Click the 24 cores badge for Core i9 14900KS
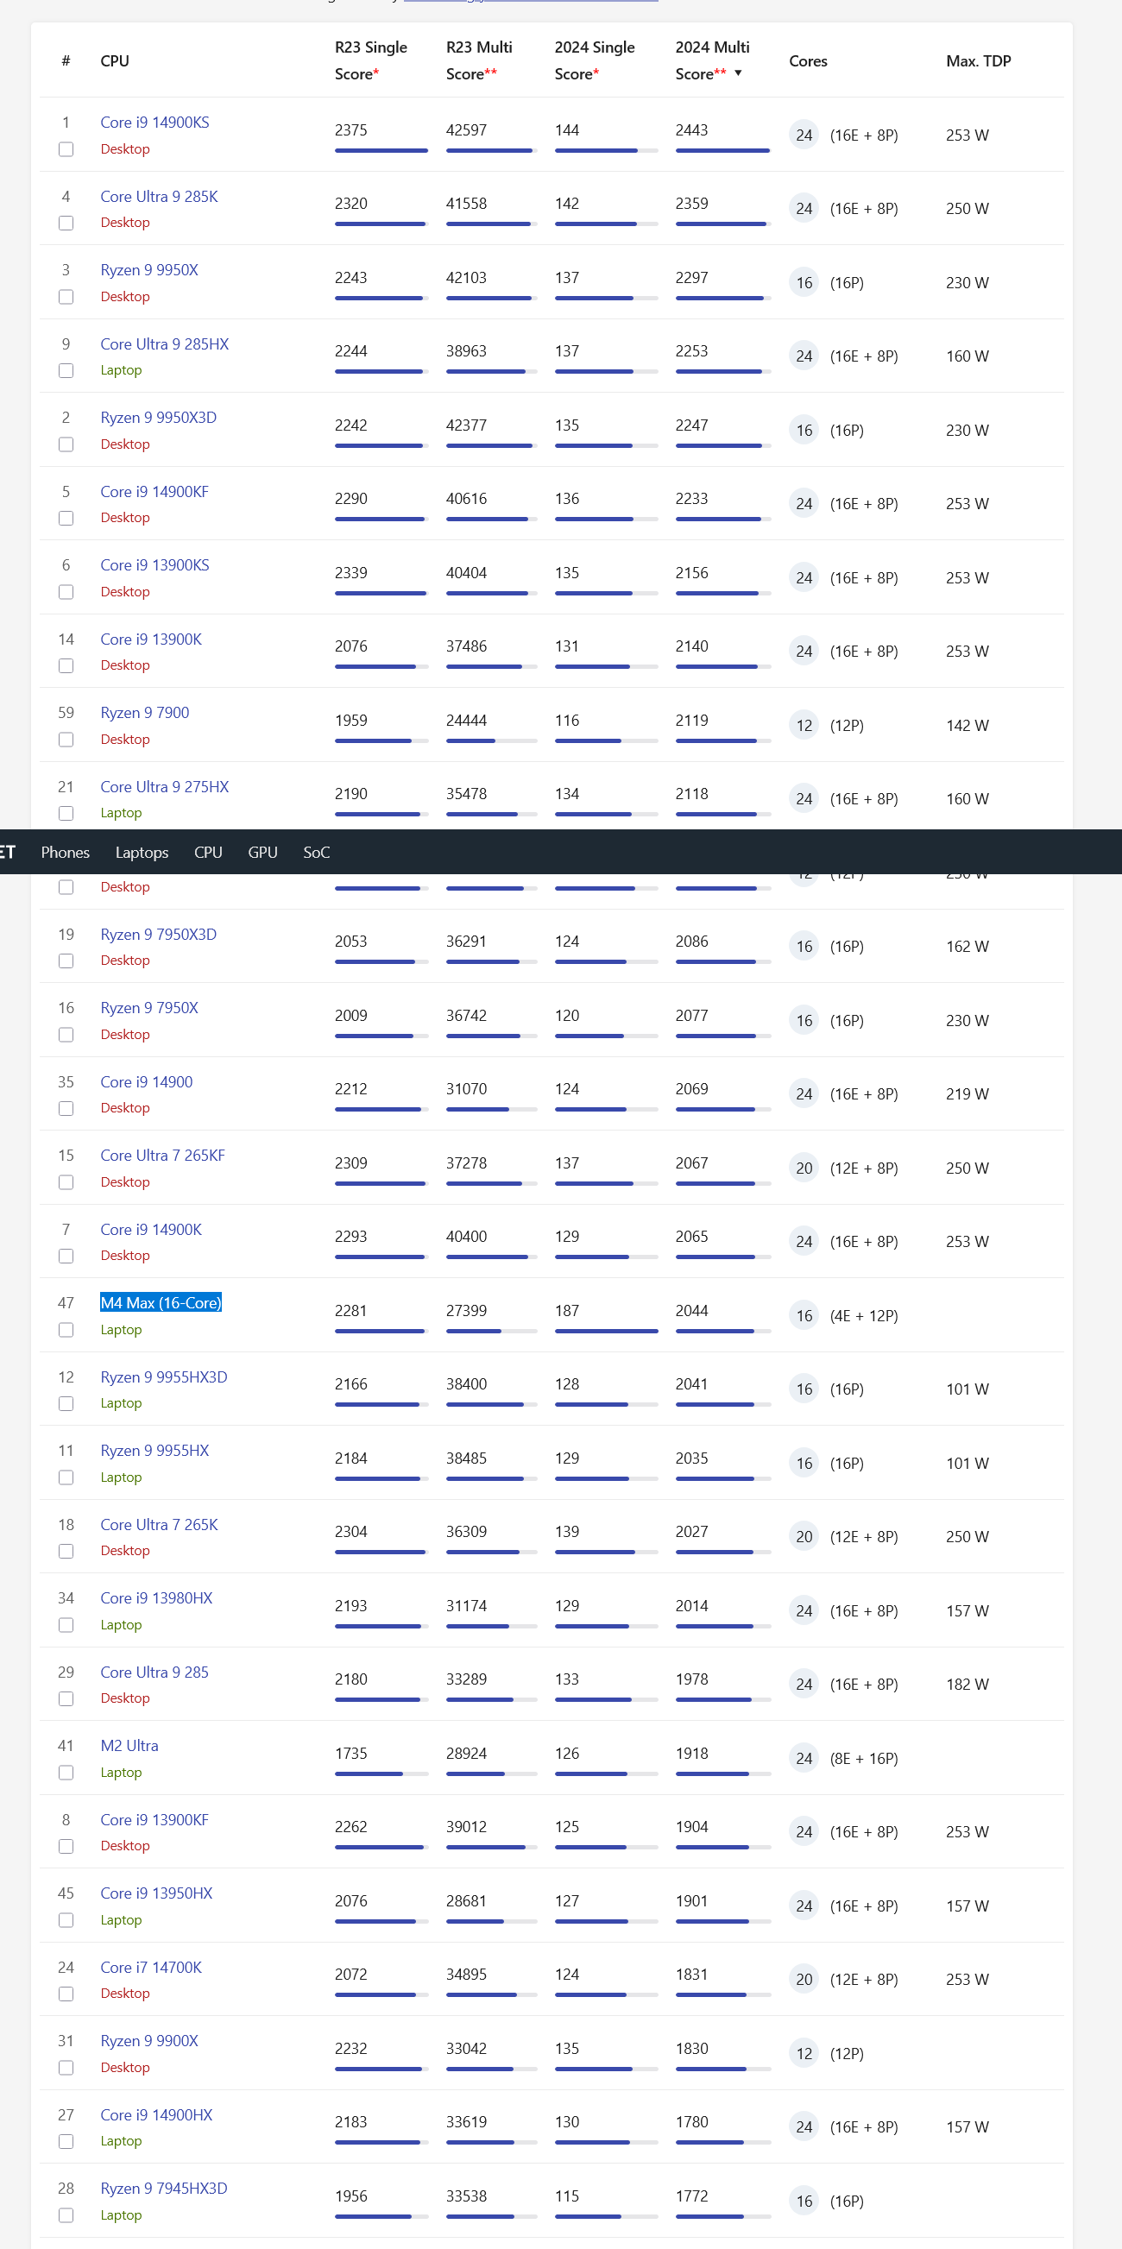Screen dimensions: 1122x2249 (804, 135)
